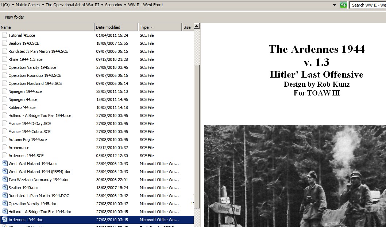Click the Search WW II - West Front field
This screenshot has height=227, width=386.
(368, 5)
